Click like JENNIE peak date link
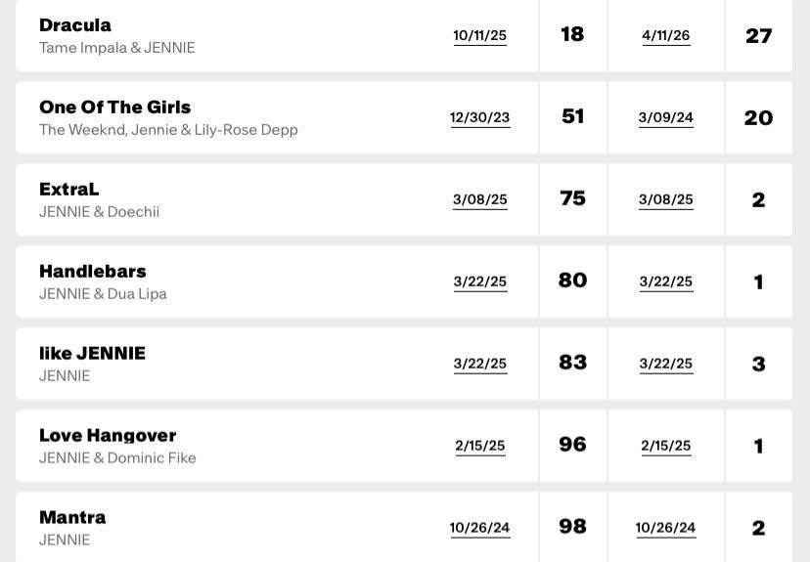This screenshot has width=810, height=562. [x=665, y=364]
